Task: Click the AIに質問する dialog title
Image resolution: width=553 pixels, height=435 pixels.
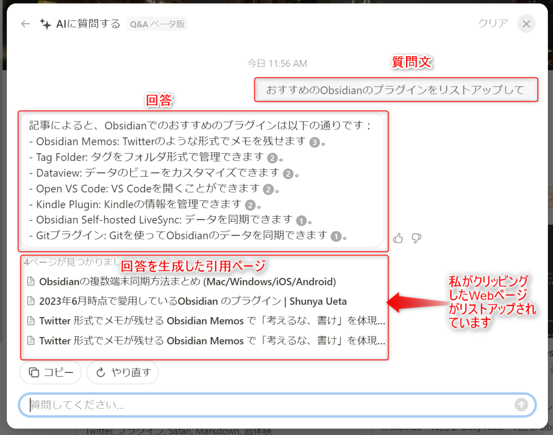Action: coord(88,24)
